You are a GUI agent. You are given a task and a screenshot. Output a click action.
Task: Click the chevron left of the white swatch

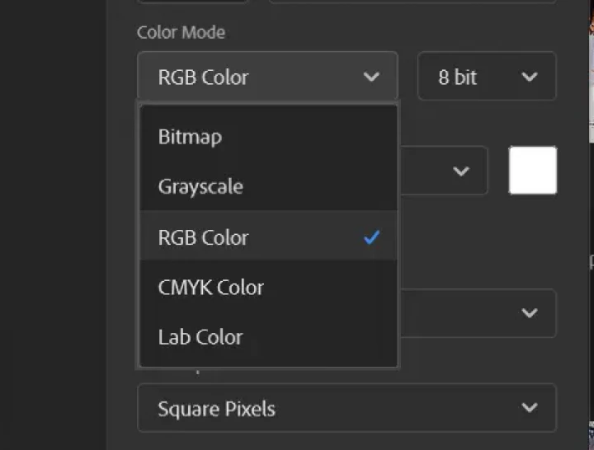click(461, 171)
